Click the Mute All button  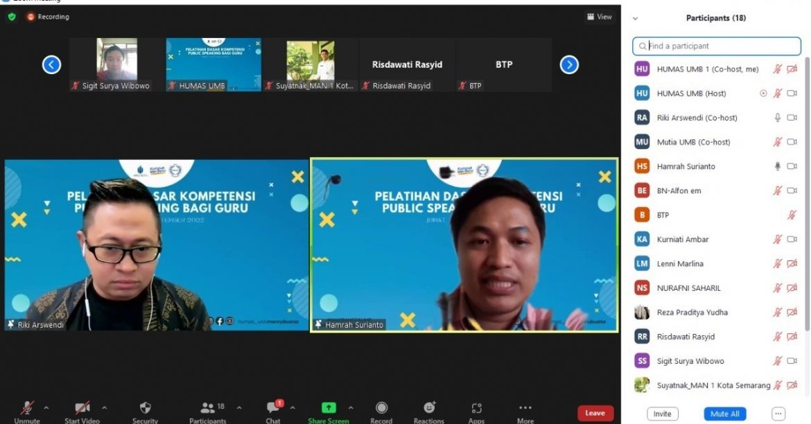(x=724, y=413)
